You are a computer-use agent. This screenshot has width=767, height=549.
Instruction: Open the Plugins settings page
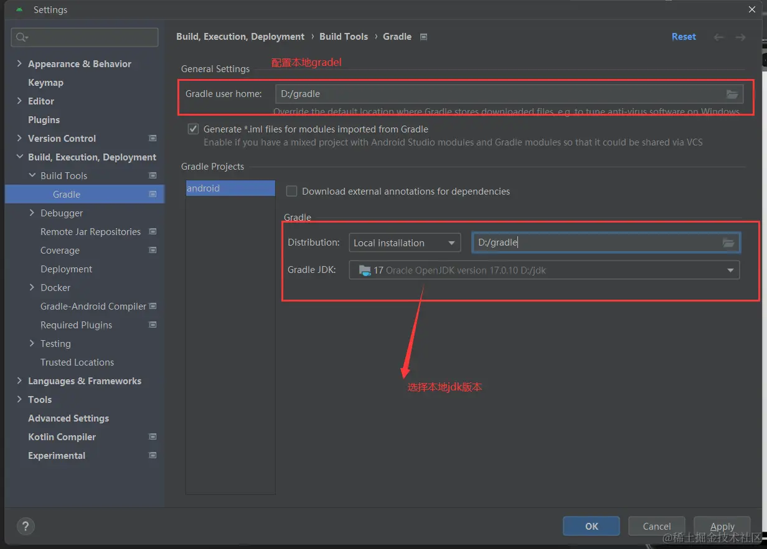tap(44, 119)
